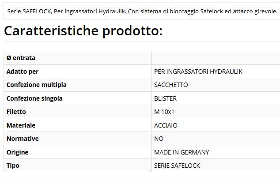Select the 'Tipo' row label
This screenshot has height=181, width=280.
click(13, 166)
